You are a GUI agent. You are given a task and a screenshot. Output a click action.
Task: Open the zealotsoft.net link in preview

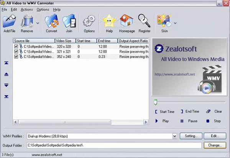pyautogui.click(x=175, y=74)
